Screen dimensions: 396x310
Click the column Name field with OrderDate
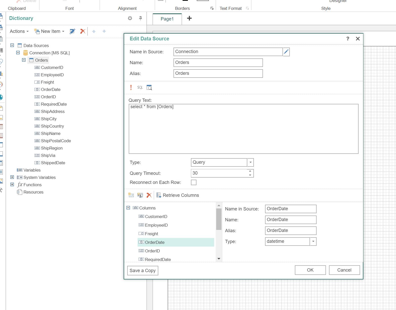pyautogui.click(x=291, y=220)
